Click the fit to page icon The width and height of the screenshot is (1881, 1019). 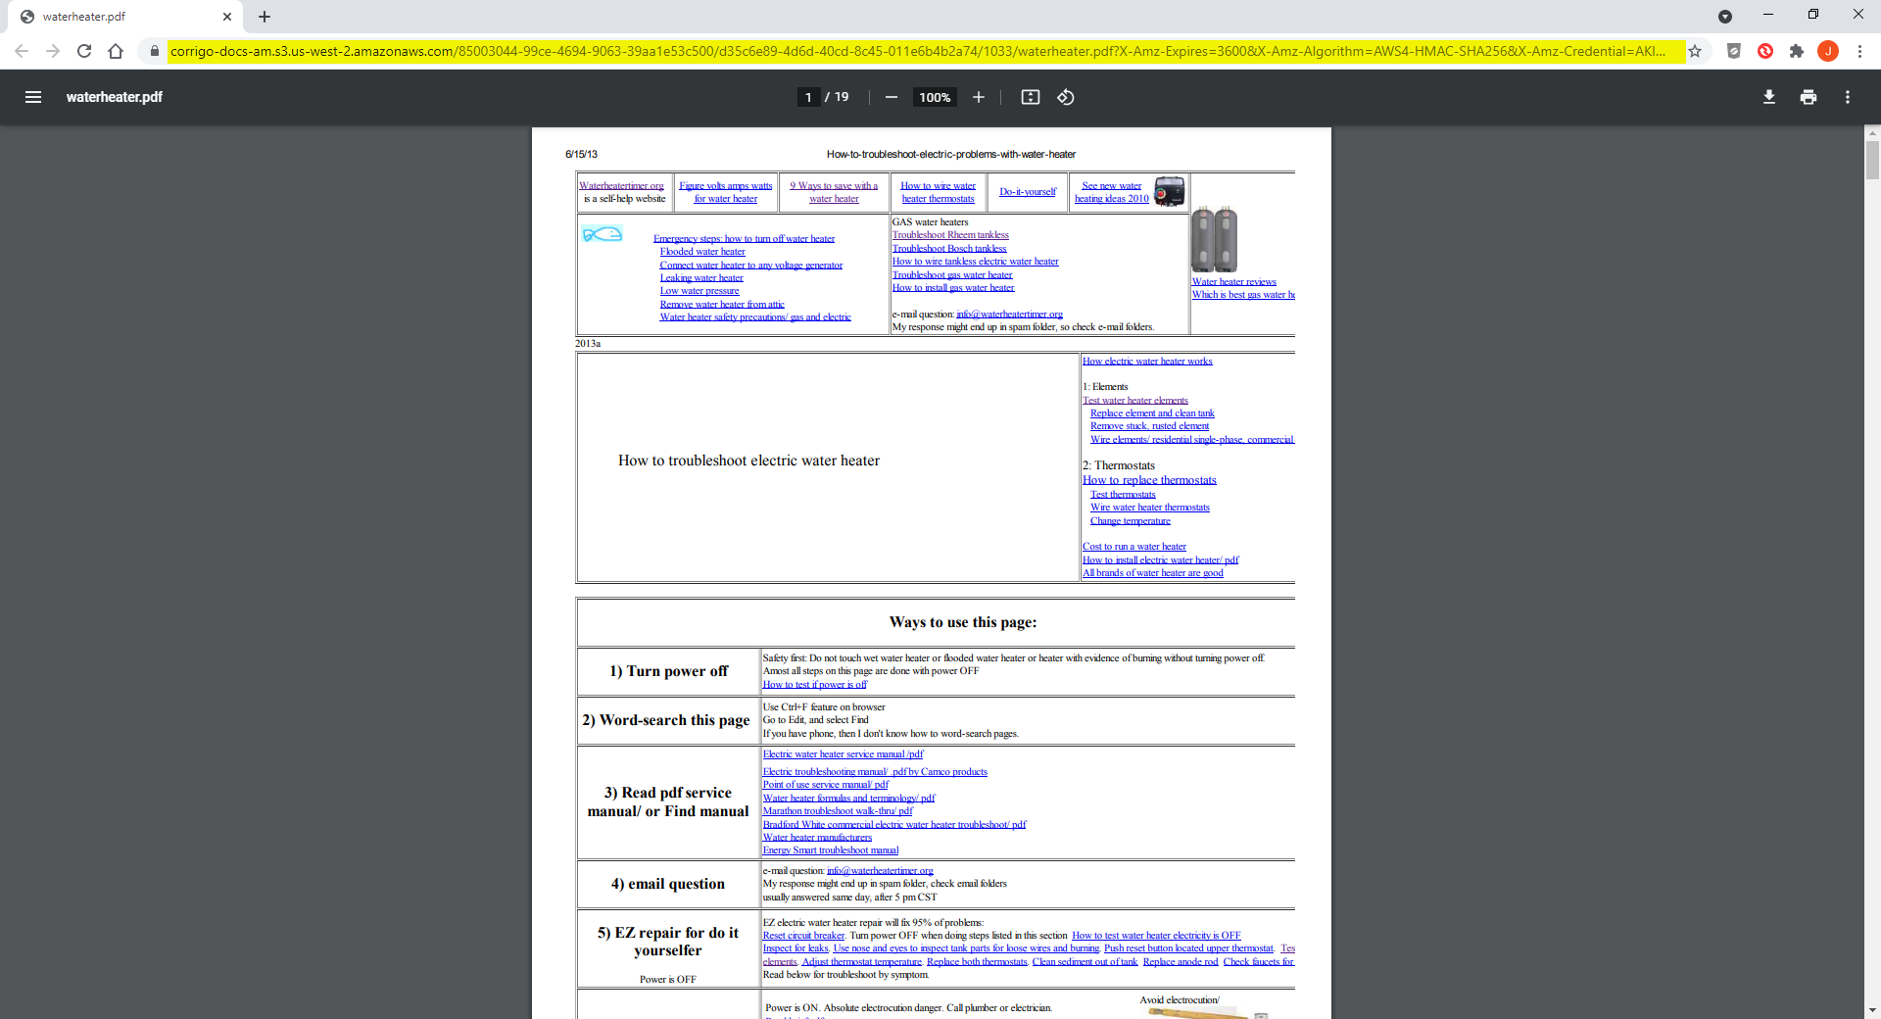(x=1030, y=97)
